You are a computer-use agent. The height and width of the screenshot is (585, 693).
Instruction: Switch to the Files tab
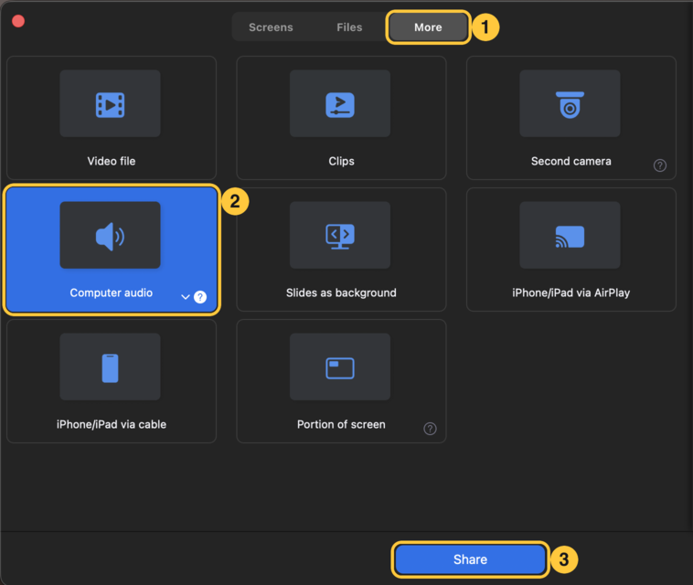(x=349, y=27)
